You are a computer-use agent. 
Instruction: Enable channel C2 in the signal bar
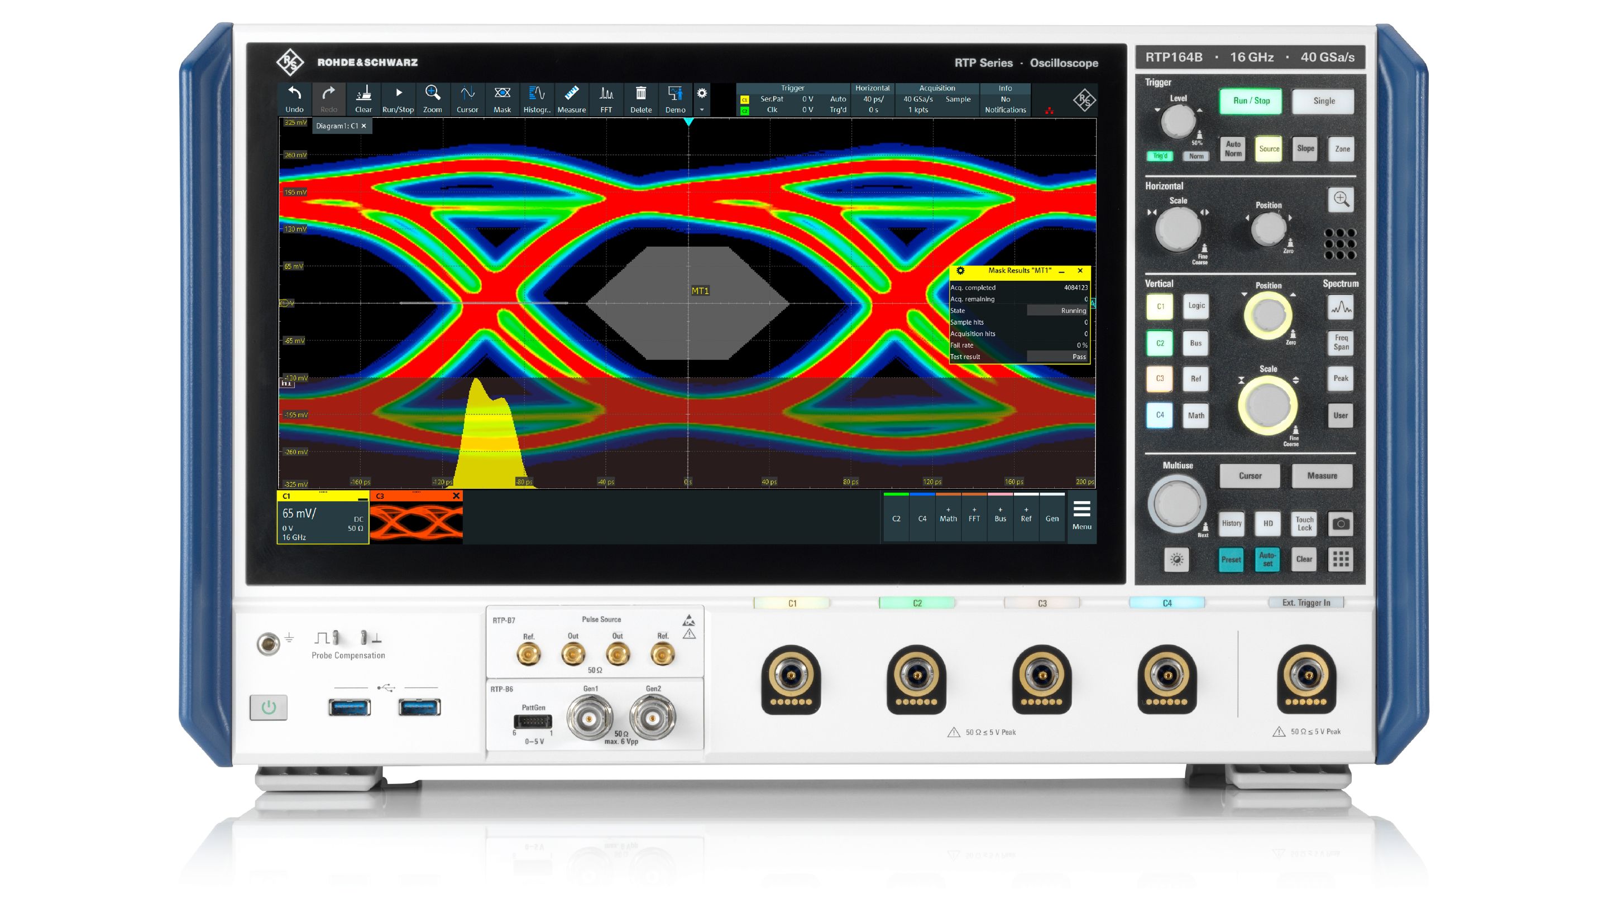point(897,518)
